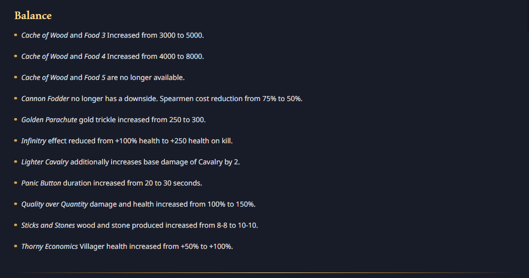The image size is (529, 278).
Task: Select the Sticks and Stones name
Action: click(48, 225)
